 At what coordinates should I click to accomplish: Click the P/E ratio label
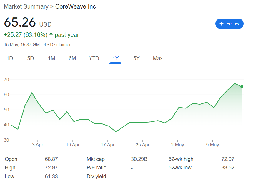(x=96, y=168)
